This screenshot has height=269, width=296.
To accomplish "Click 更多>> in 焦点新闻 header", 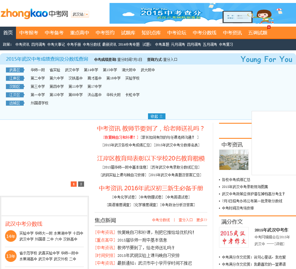I will (x=202, y=220).
